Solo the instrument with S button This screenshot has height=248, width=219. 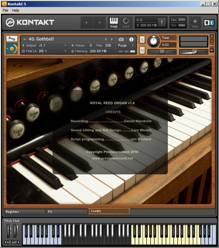click(142, 40)
